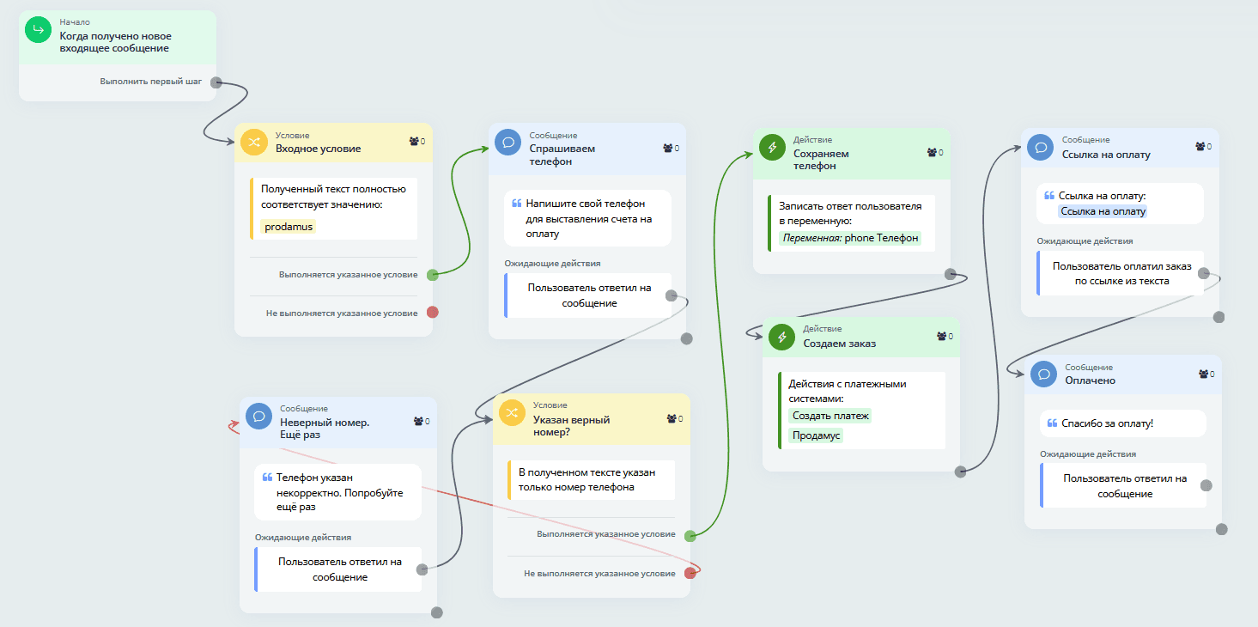
Task: Click the chat bubble icon on Спрашиваем телефон
Action: click(508, 143)
